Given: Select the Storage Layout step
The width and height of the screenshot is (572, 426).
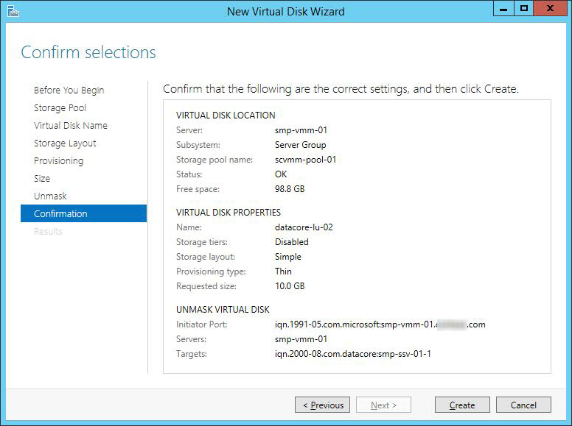Looking at the screenshot, I should coord(65,143).
